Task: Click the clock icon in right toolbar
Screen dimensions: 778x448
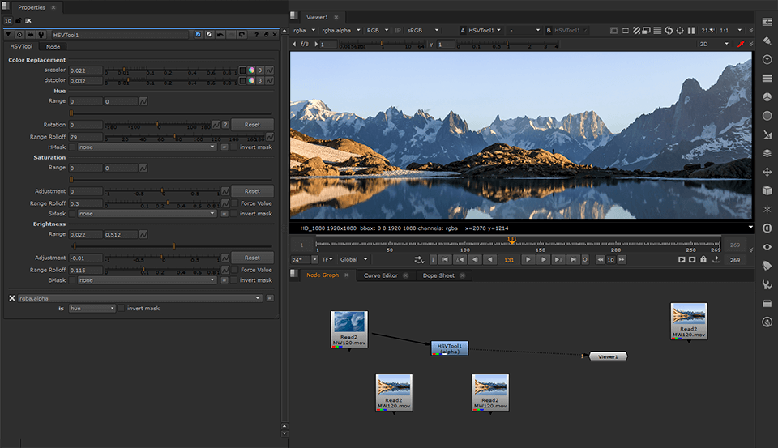Action: [x=767, y=59]
